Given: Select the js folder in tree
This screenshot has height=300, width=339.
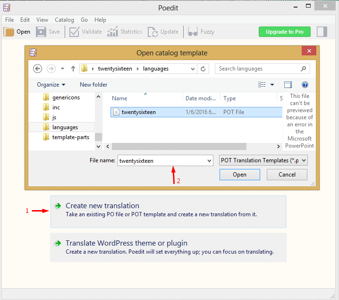Looking at the screenshot, I should tap(54, 117).
